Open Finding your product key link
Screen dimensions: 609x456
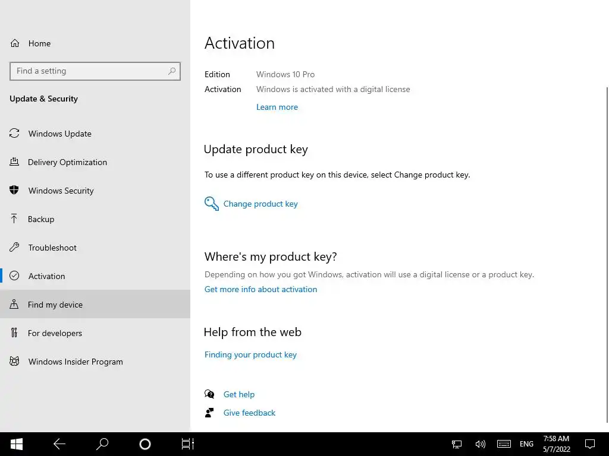click(250, 355)
